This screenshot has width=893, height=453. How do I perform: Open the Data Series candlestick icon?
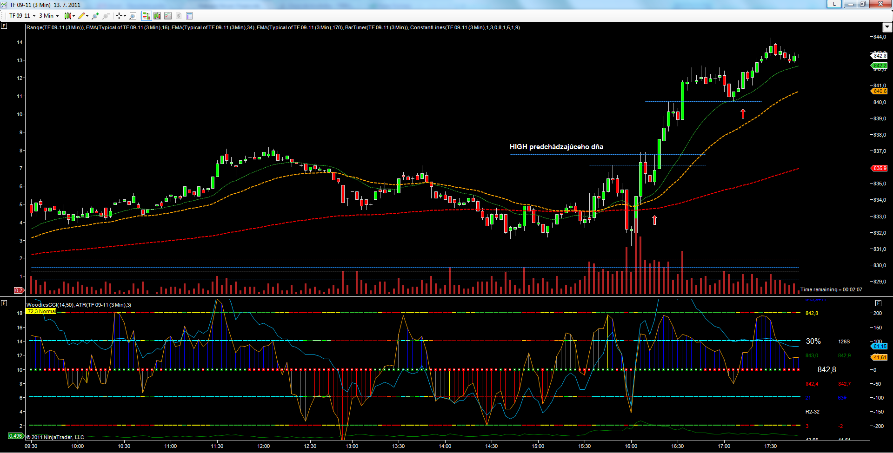(157, 16)
